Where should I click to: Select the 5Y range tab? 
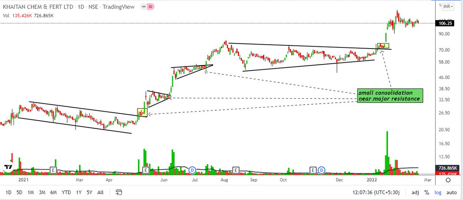[x=90, y=192]
